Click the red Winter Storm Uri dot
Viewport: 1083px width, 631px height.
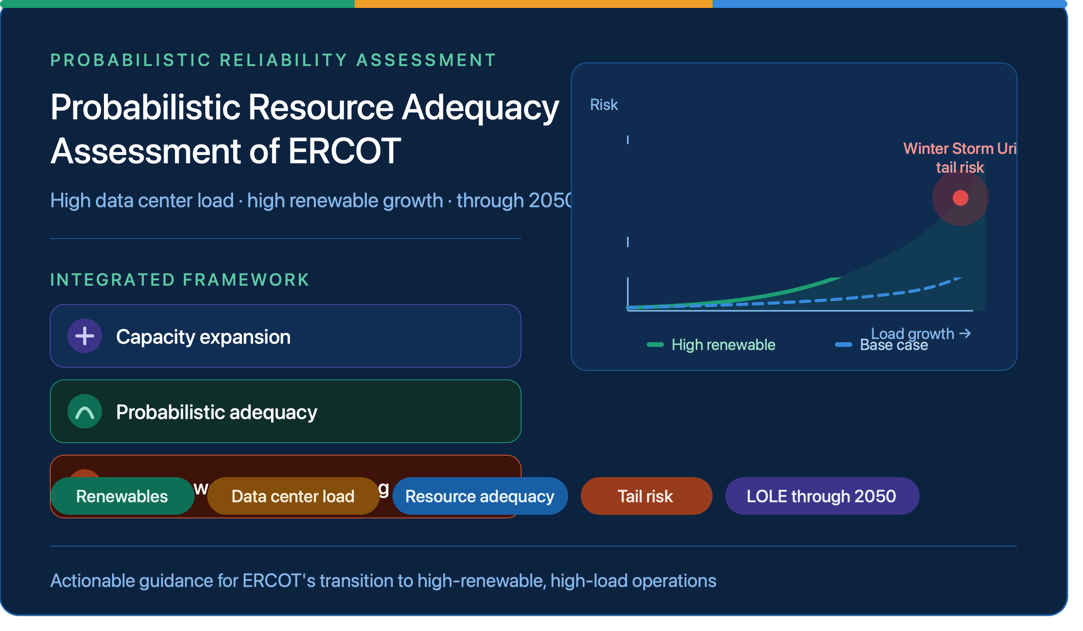[x=960, y=197]
